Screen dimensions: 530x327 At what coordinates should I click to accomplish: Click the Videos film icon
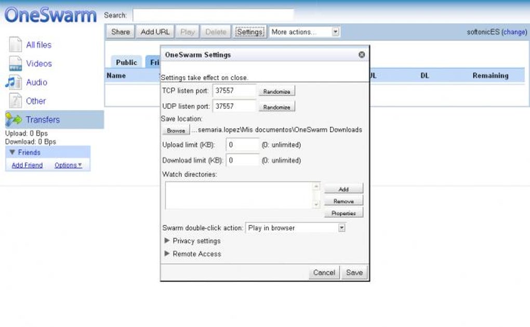coord(15,63)
